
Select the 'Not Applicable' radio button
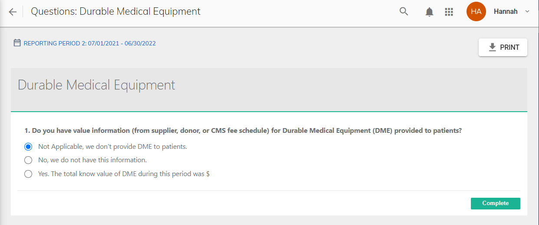[x=28, y=147]
